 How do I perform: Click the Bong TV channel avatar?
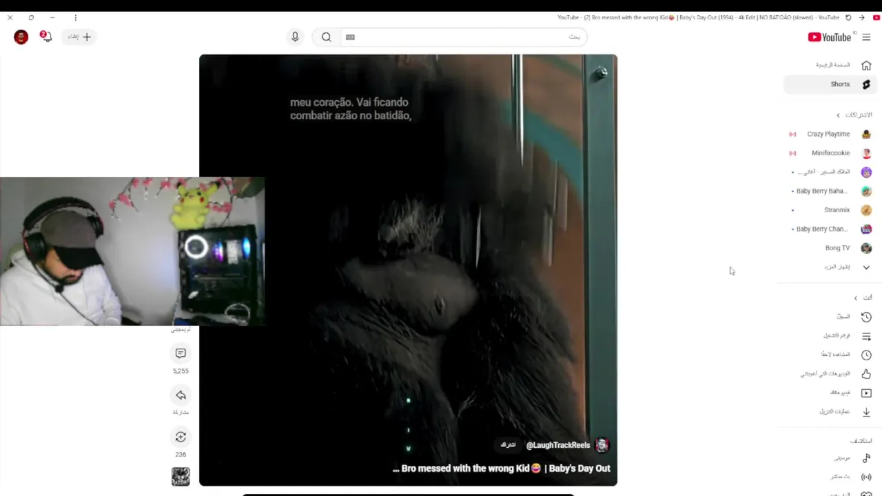tap(866, 248)
